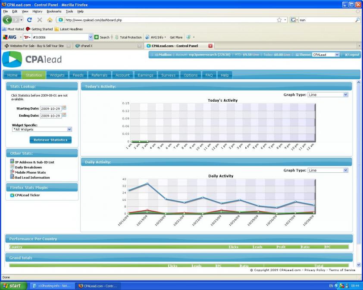Click the CPALead Ticker plugin icon
Image resolution: width=363 pixels, height=290 pixels.
coord(12,195)
